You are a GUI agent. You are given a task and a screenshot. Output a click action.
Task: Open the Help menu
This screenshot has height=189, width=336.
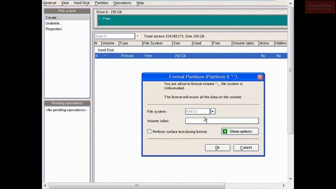tap(140, 3)
